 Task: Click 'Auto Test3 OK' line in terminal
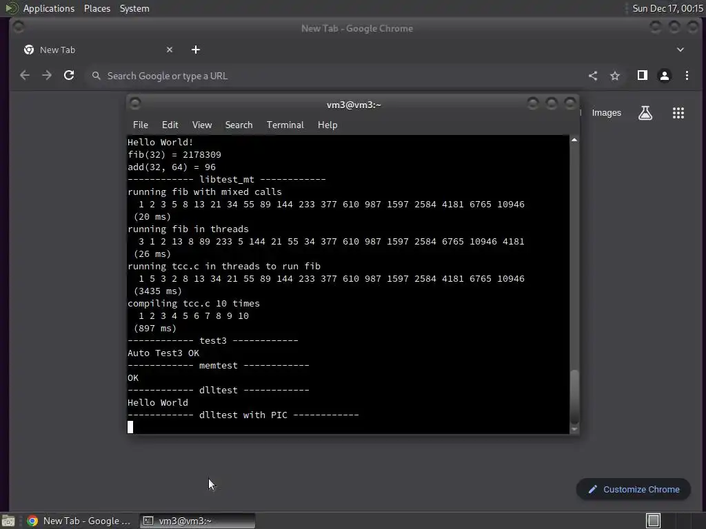pos(163,353)
